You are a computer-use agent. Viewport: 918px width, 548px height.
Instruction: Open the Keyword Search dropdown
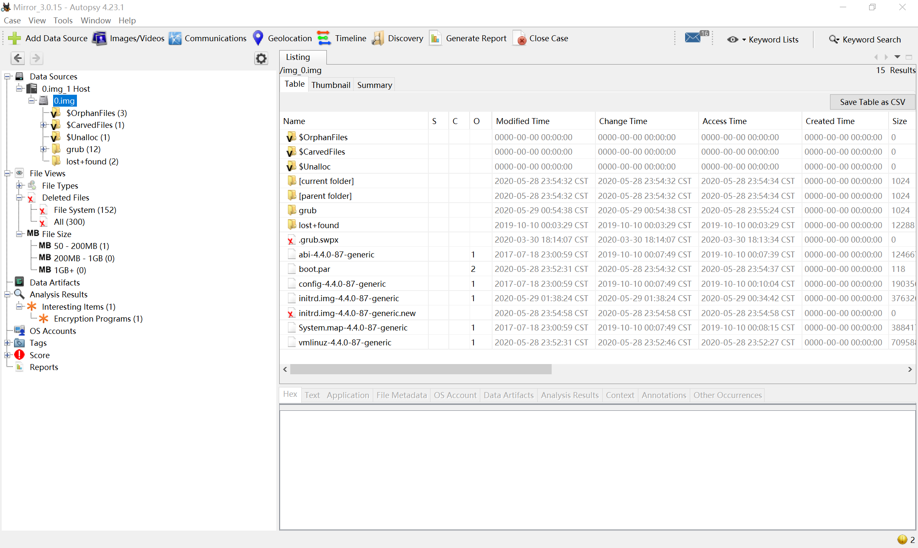click(x=864, y=40)
